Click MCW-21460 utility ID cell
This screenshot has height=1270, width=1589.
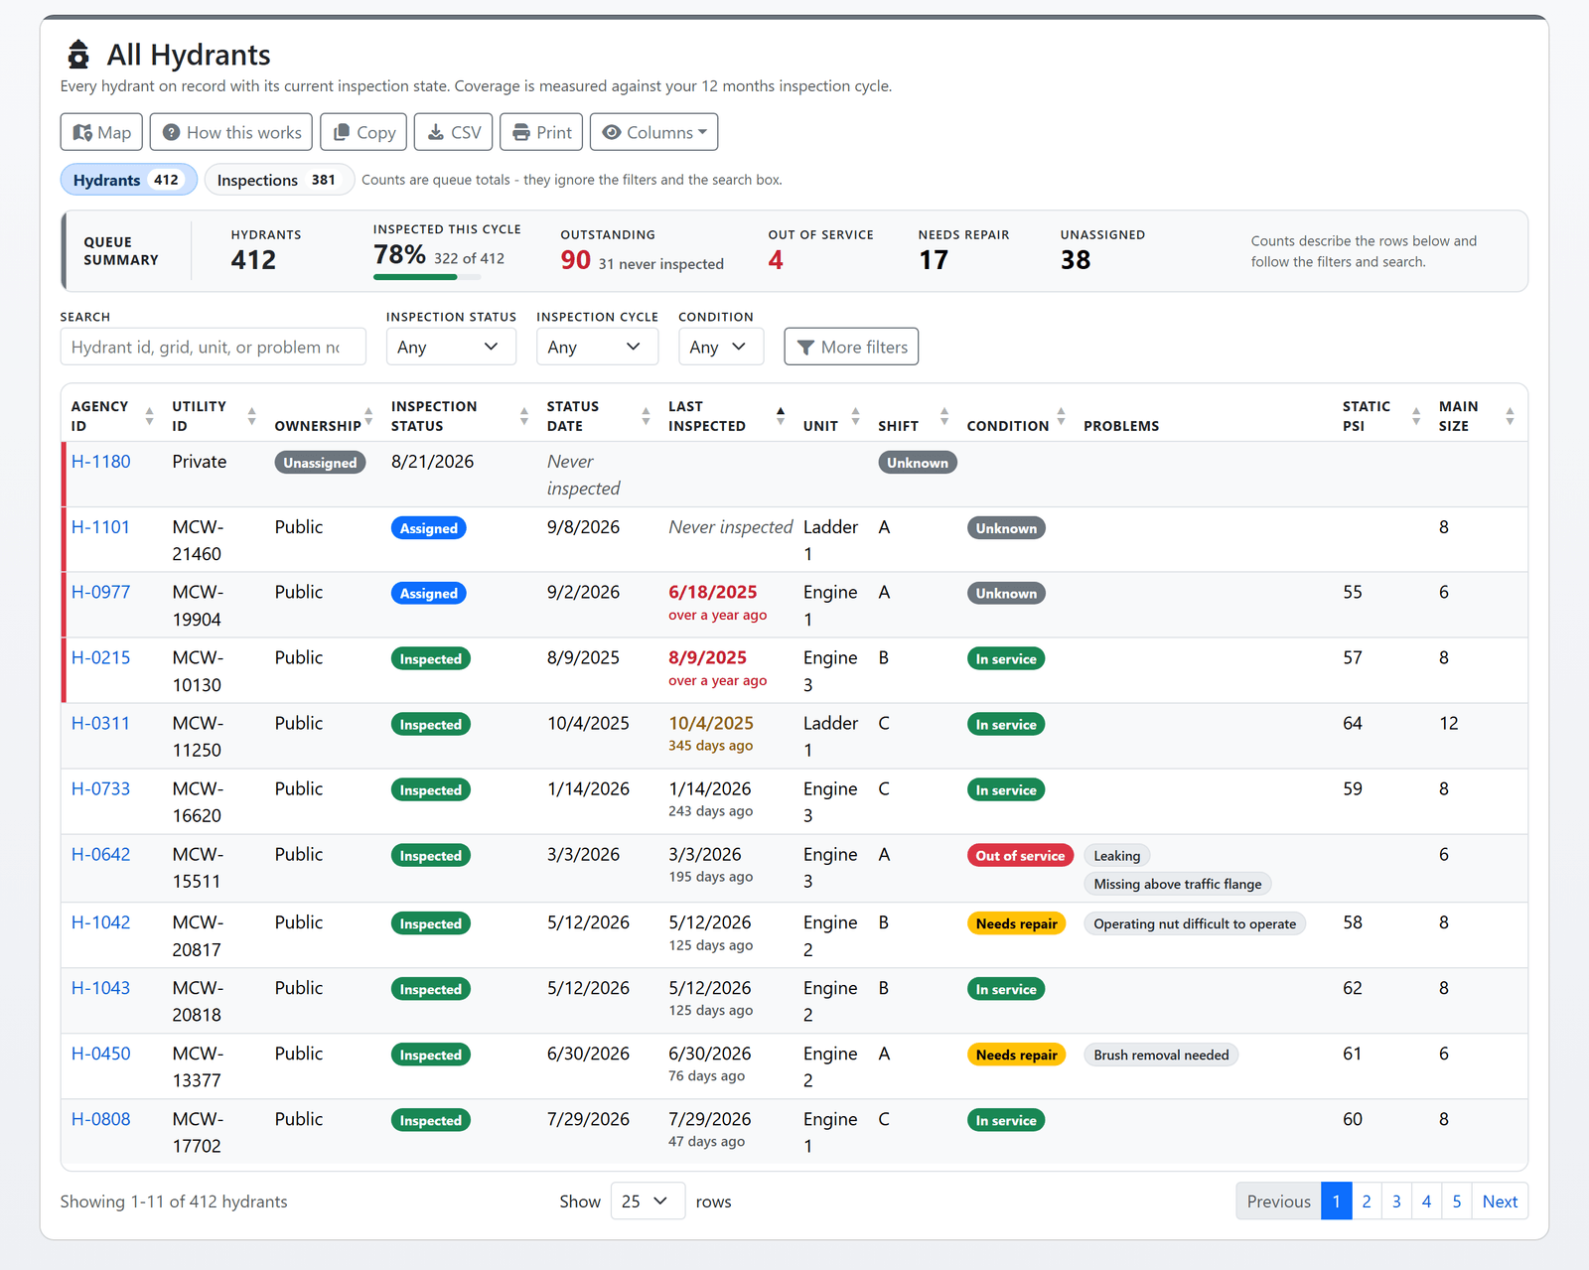click(198, 540)
